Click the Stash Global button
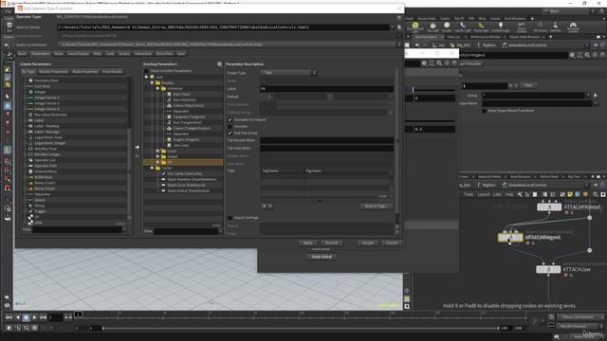 click(x=322, y=257)
